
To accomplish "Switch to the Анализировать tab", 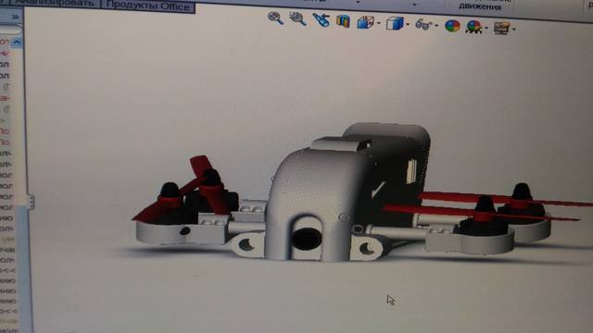I will coord(54,3).
